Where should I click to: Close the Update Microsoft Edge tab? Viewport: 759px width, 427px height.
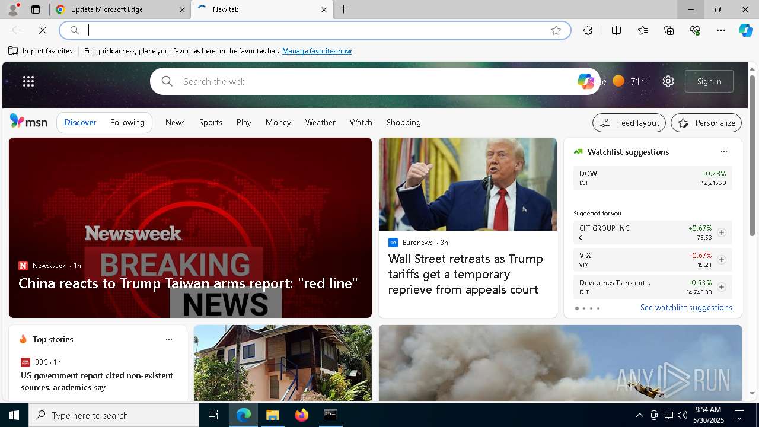pyautogui.click(x=181, y=9)
